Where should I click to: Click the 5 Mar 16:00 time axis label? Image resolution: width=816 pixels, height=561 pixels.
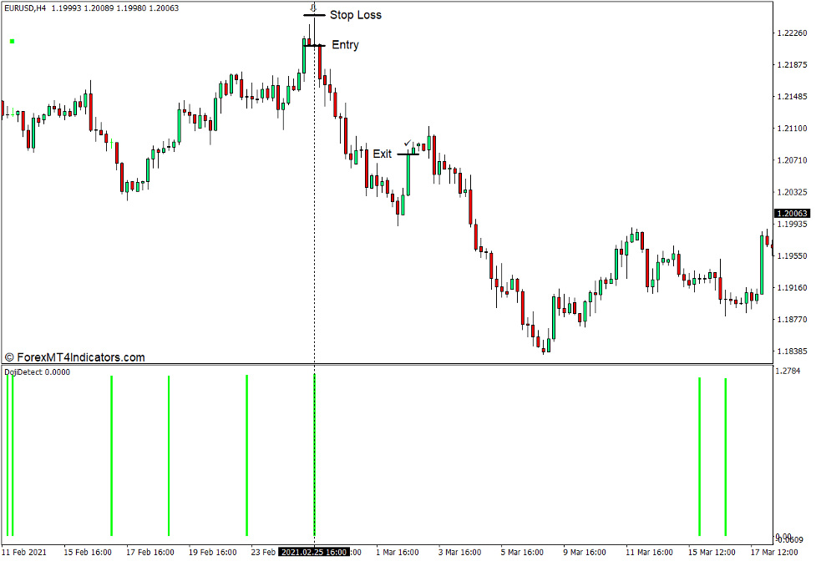tap(521, 553)
